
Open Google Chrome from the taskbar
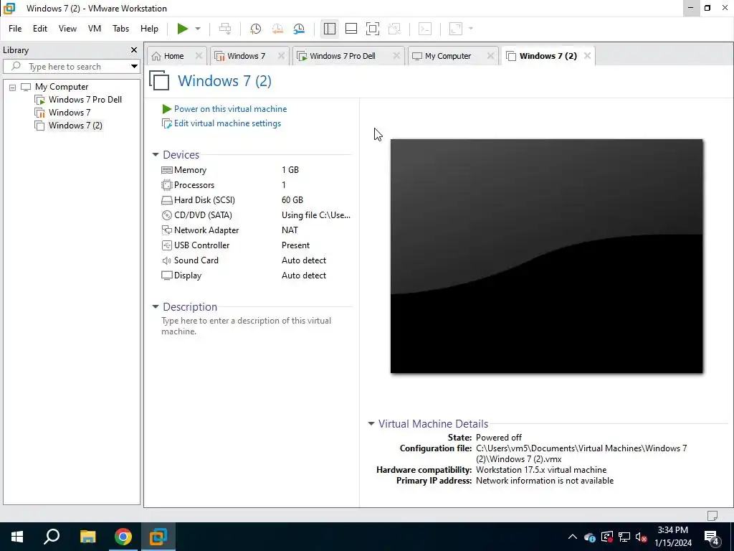[123, 537]
